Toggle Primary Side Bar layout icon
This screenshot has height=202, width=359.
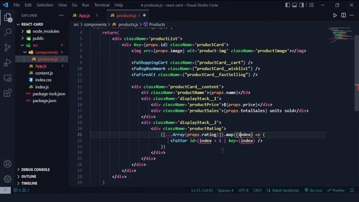tap(288, 5)
